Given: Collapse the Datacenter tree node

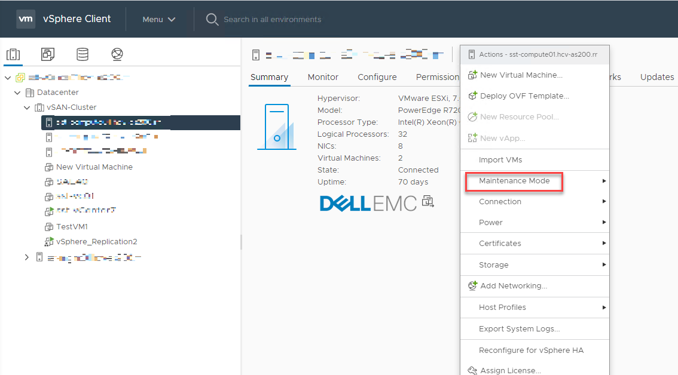Looking at the screenshot, I should click(17, 92).
